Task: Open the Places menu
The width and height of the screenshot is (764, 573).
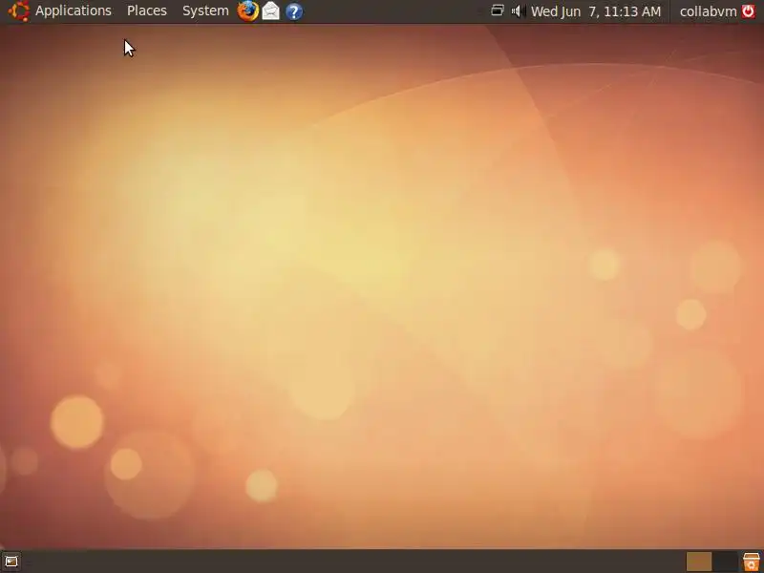Action: tap(147, 11)
